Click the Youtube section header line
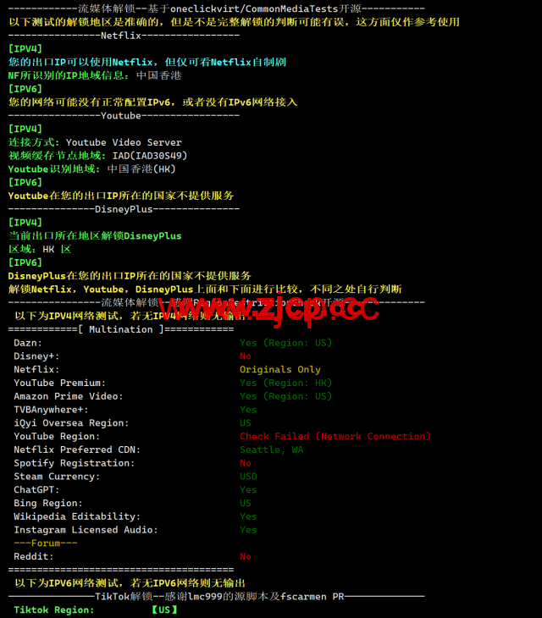 pyautogui.click(x=124, y=115)
